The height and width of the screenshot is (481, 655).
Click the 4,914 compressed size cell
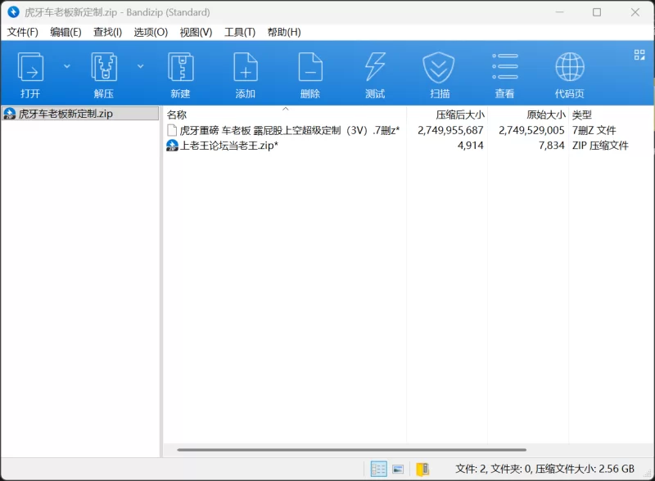470,146
